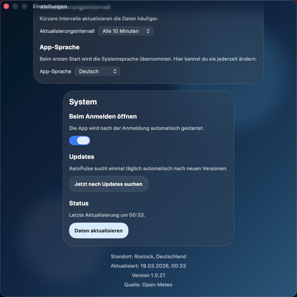Click the up-down chevron of Aktualisierungsintervall selector
The image size is (297, 297).
pyautogui.click(x=148, y=31)
